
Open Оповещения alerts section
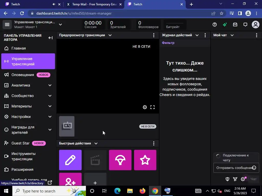28,75
